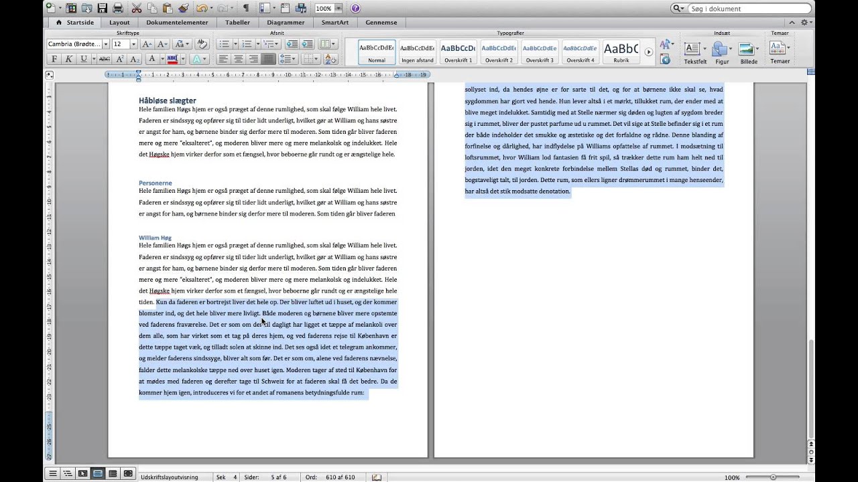Screen dimensions: 858x482
Task: Insert a Tekstfelt text box
Action: pos(694,53)
